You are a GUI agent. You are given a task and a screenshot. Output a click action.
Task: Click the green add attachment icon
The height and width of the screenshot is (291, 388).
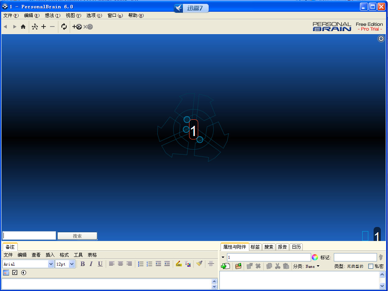tap(225, 266)
